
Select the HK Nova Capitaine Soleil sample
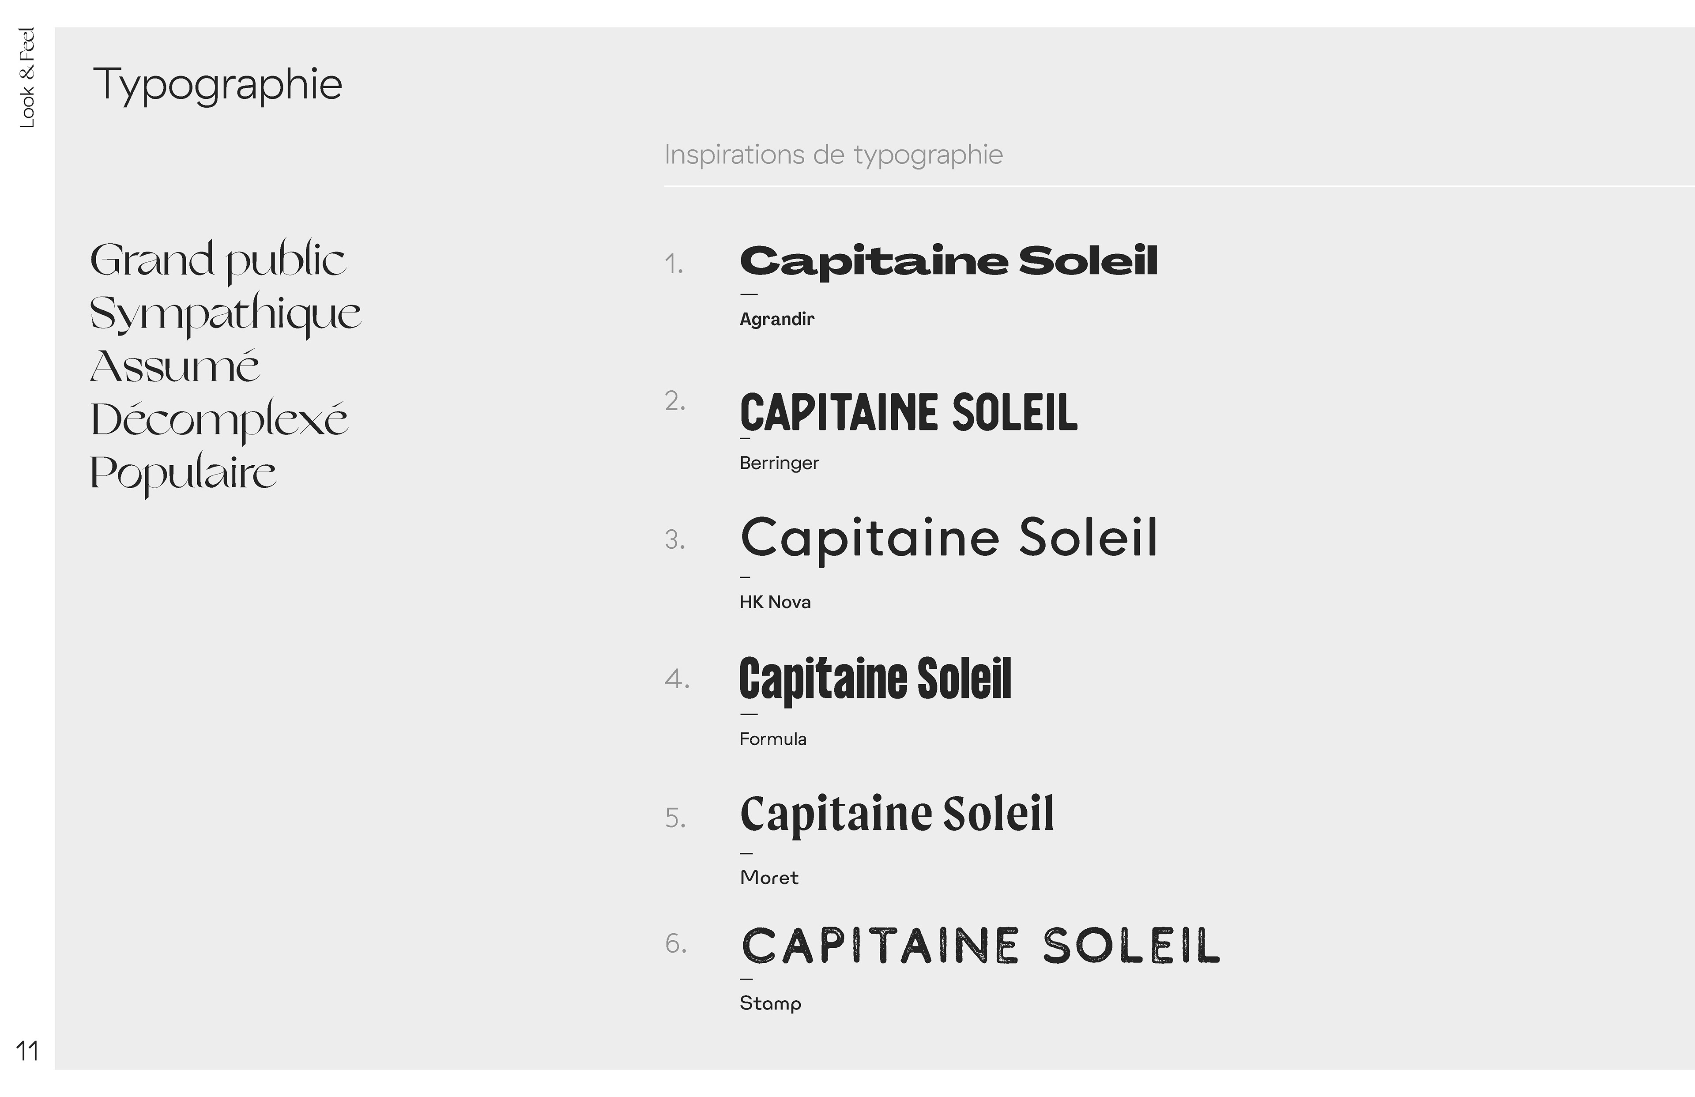click(x=949, y=539)
